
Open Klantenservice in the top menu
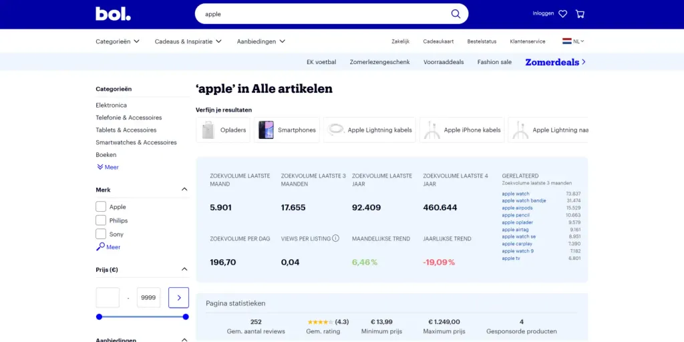(528, 41)
